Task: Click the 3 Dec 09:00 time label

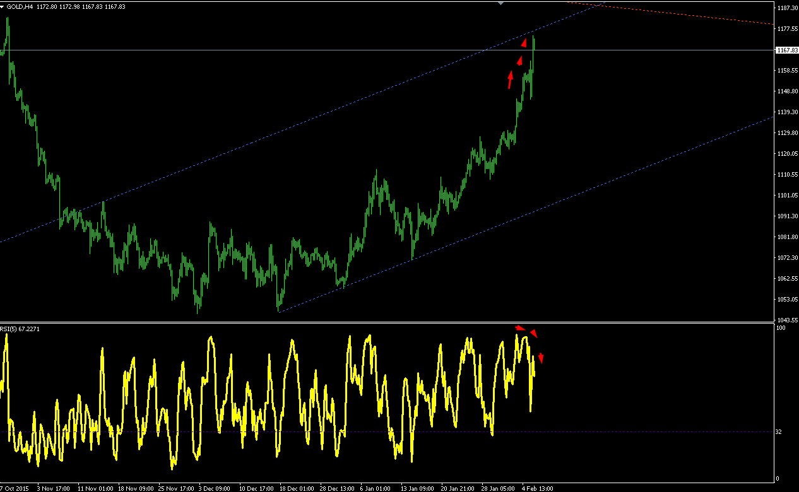Action: click(x=215, y=488)
